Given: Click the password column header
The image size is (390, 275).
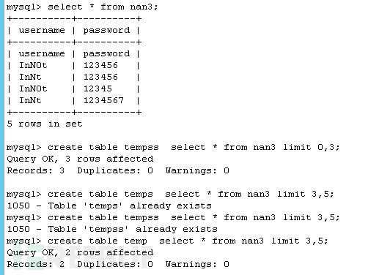Looking at the screenshot, I should [x=106, y=31].
